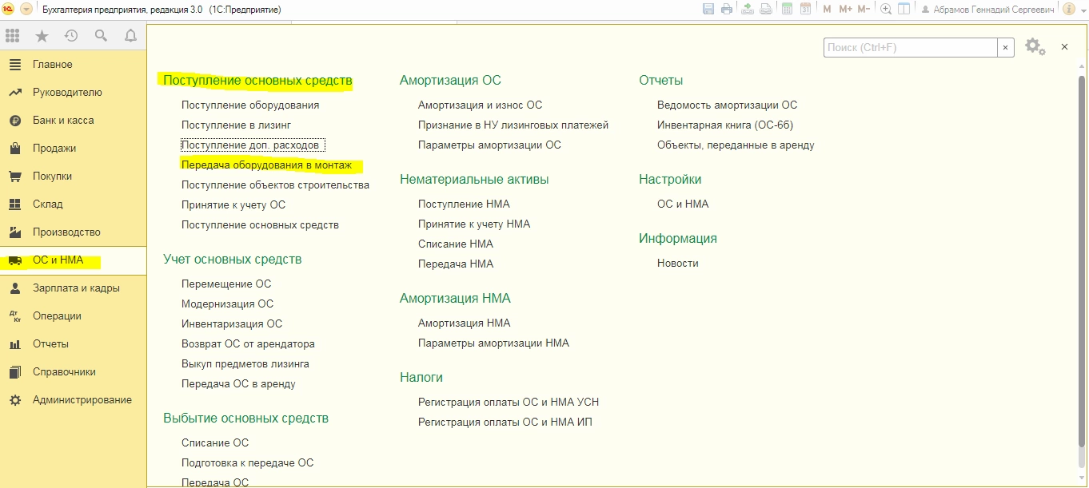Open Поступление объектов строительства
The width and height of the screenshot is (1089, 488).
click(x=275, y=184)
